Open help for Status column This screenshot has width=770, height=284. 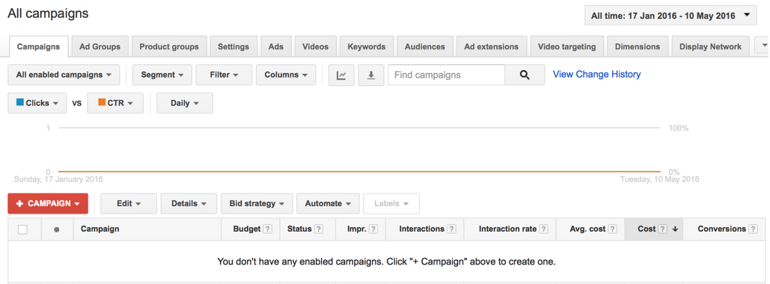pos(319,229)
